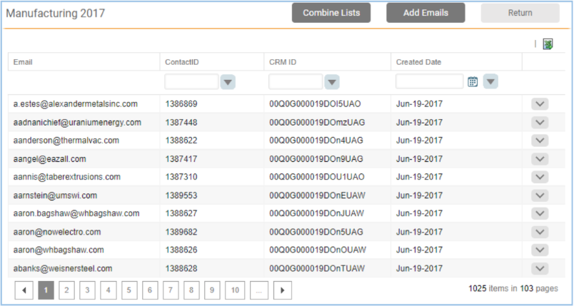
Task: Open the Created Date filter operator menu
Action: [490, 82]
